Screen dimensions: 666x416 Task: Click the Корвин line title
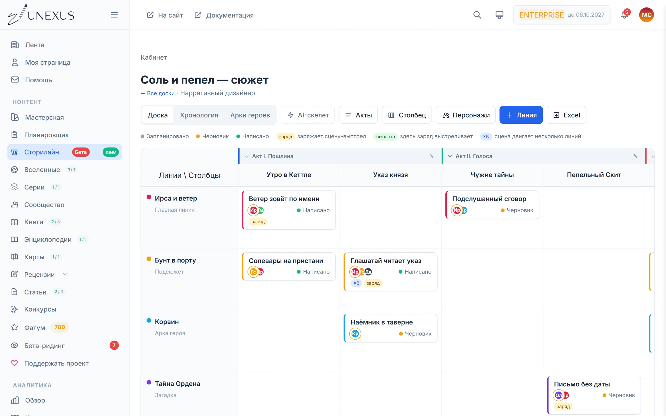tap(167, 322)
